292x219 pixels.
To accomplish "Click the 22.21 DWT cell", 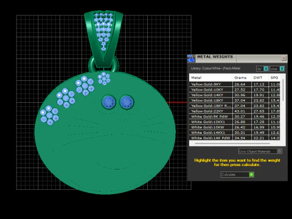I will tap(260, 138).
